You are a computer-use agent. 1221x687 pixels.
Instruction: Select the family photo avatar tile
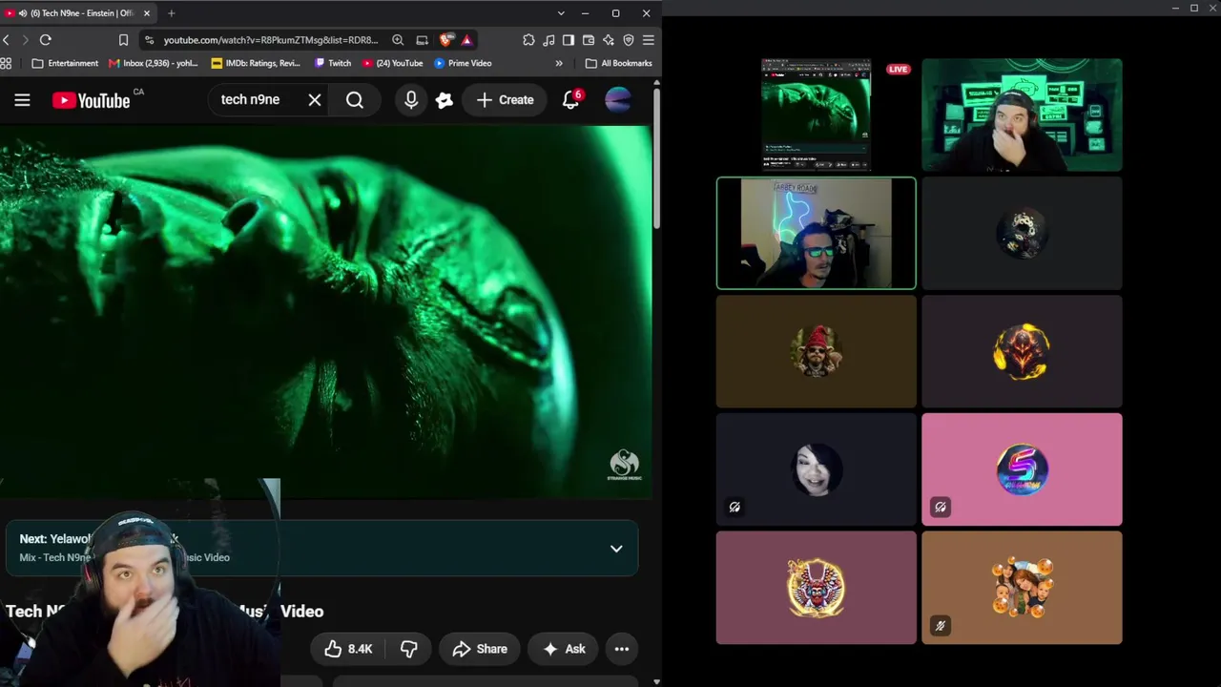point(1022,588)
